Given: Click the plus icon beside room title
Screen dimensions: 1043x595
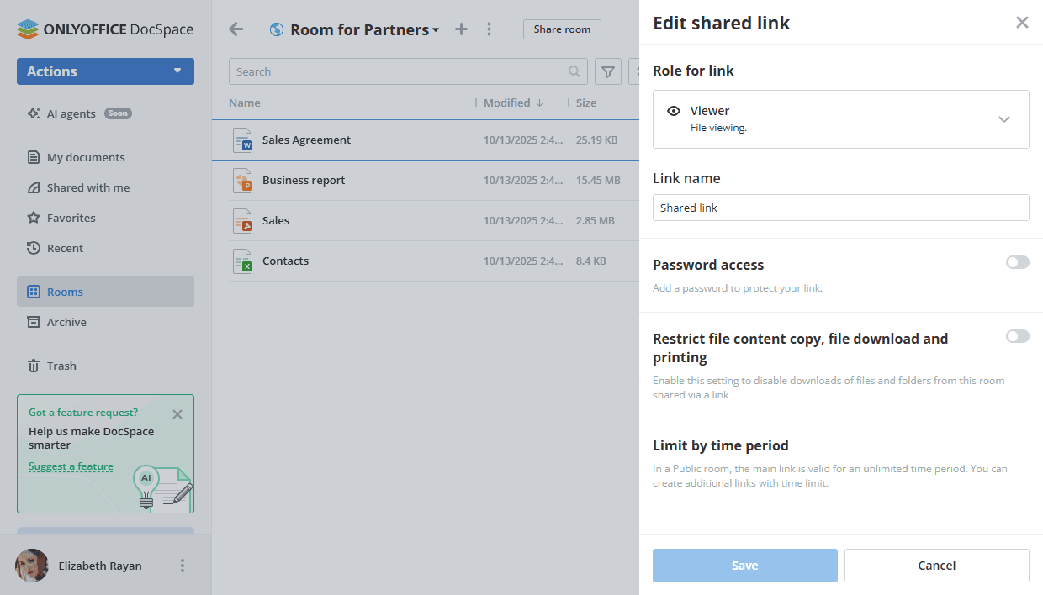Looking at the screenshot, I should (461, 29).
